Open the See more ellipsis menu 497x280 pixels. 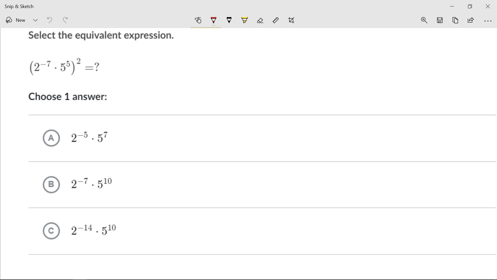tap(488, 20)
